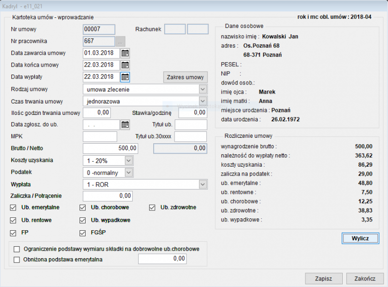388x287 pixels.
Task: Toggle the Ub. wypadkowe checkbox
Action: pyautogui.click(x=83, y=220)
